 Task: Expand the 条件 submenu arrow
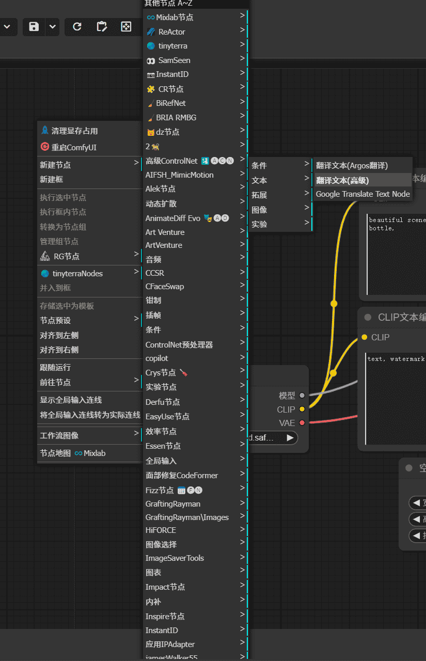click(x=307, y=165)
